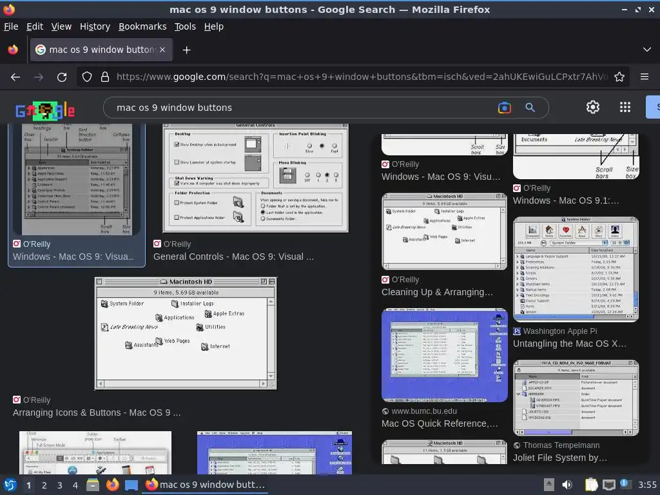Screen dimensions: 660x495
Task: Click the magnifying glass search button
Action: (530, 108)
